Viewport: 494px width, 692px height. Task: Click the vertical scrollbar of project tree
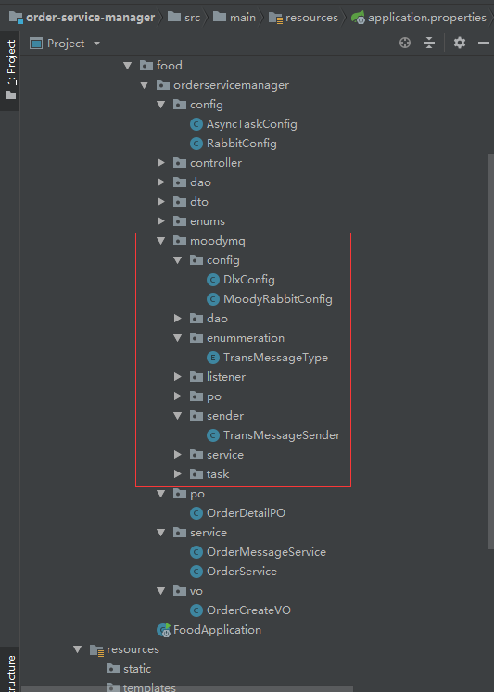coord(490,351)
